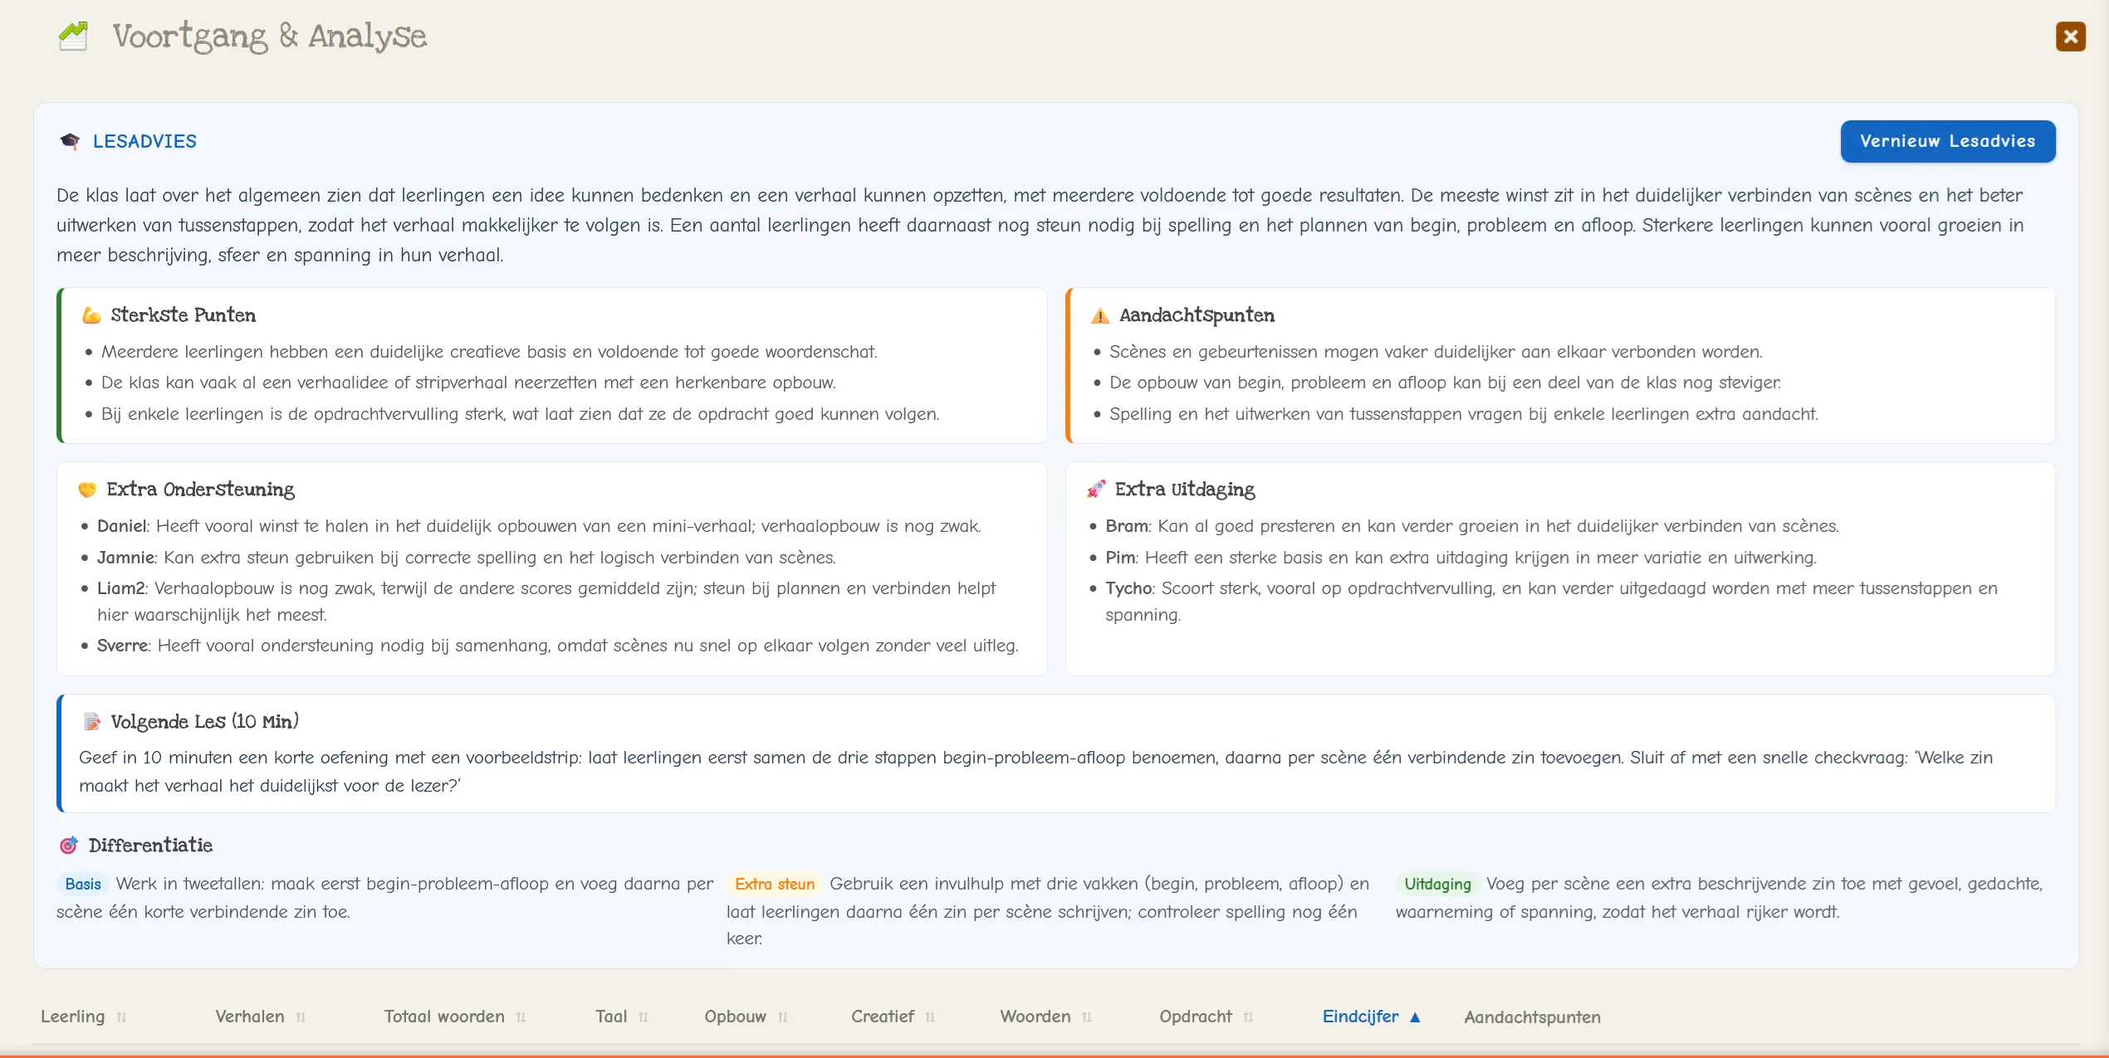Click the name Pim in Extra Uitdaging
2109x1058 pixels.
pyautogui.click(x=1120, y=558)
